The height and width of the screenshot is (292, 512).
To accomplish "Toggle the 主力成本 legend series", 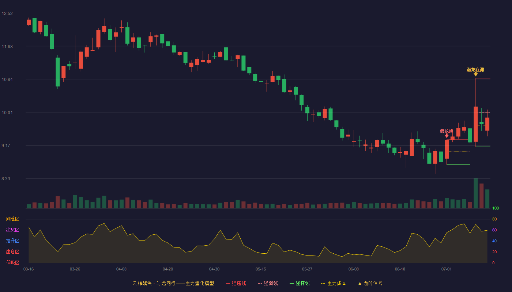I will [333, 283].
